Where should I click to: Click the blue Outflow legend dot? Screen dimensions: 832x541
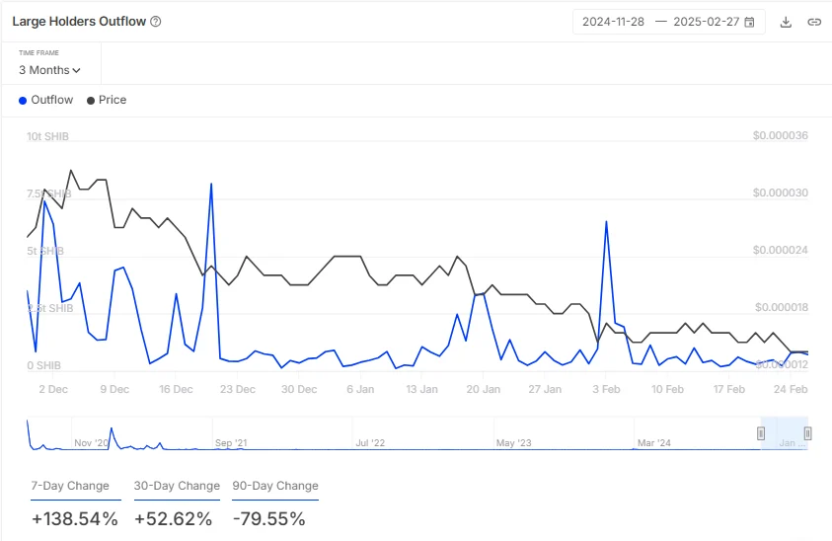(x=23, y=101)
